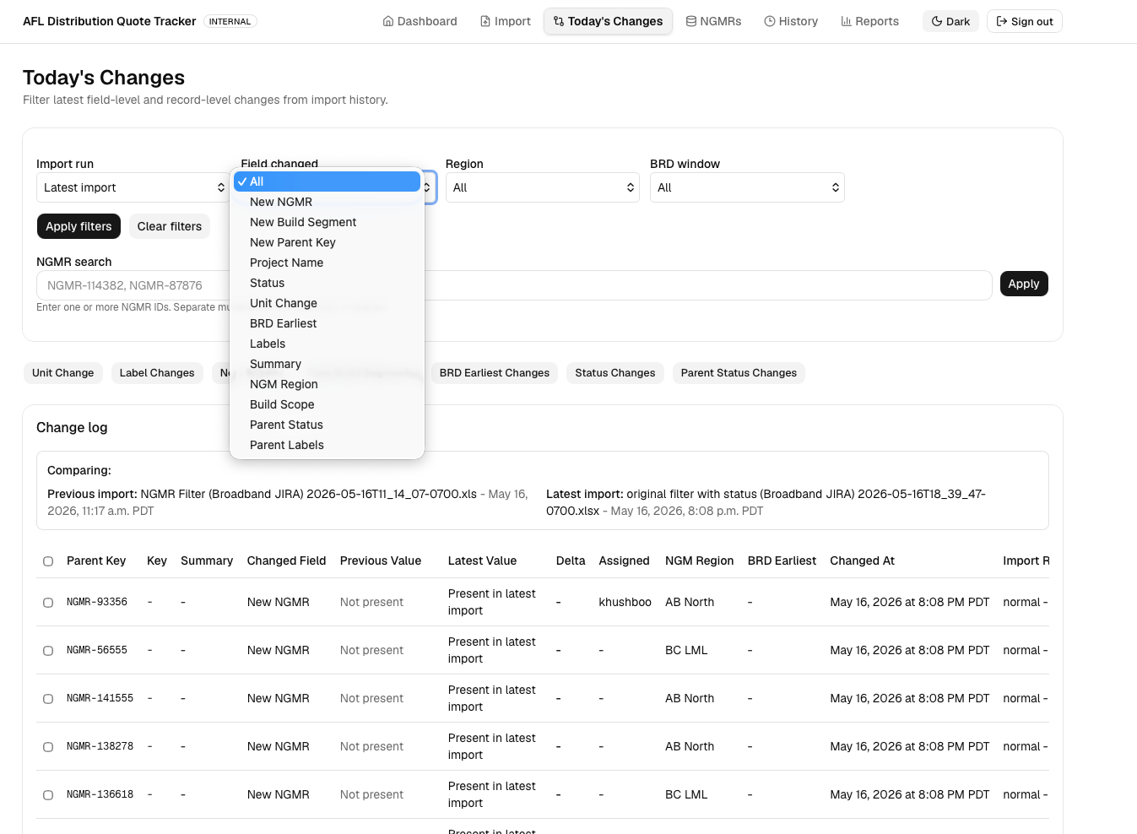Click the Clear filters button
Viewport: 1137px width, 834px height.
(x=170, y=226)
